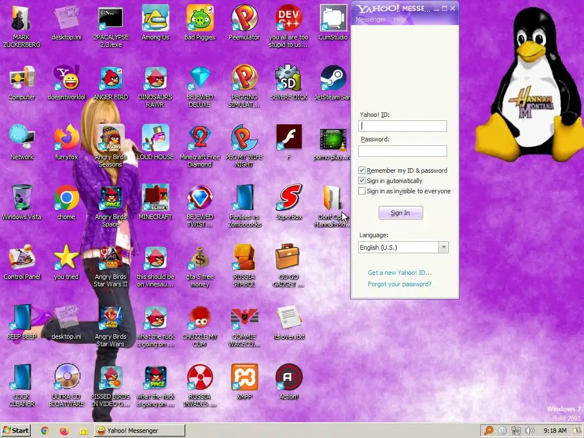Image resolution: width=584 pixels, height=438 pixels.
Task: Follow the Get a new Yahoo! ID link
Action: (x=400, y=273)
